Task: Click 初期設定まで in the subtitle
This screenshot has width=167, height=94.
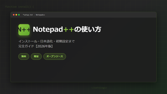Action: [65, 41]
